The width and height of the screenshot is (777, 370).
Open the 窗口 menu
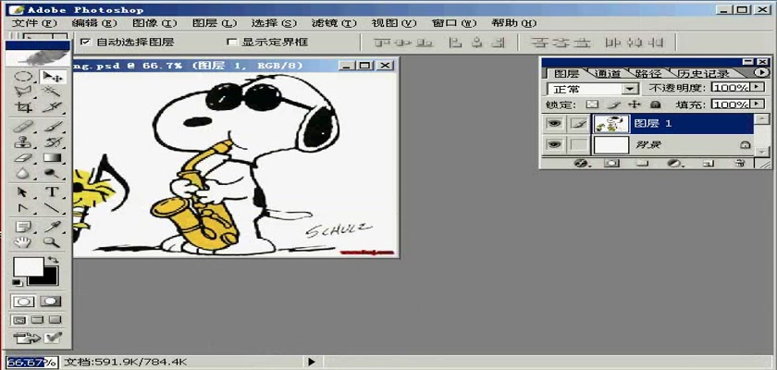(x=454, y=23)
